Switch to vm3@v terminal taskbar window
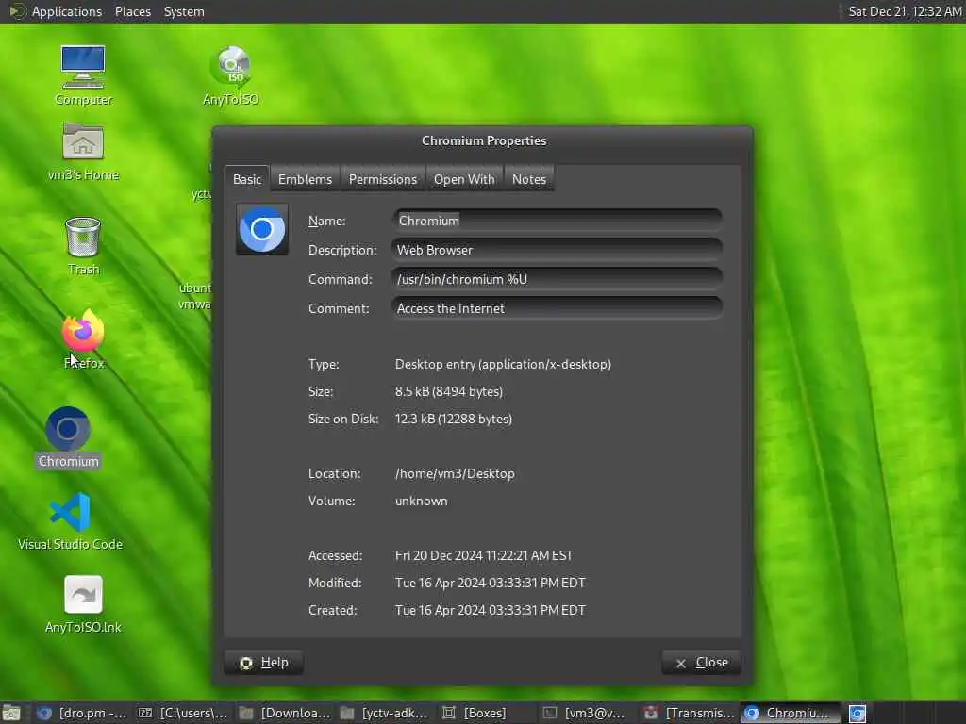 coord(587,713)
